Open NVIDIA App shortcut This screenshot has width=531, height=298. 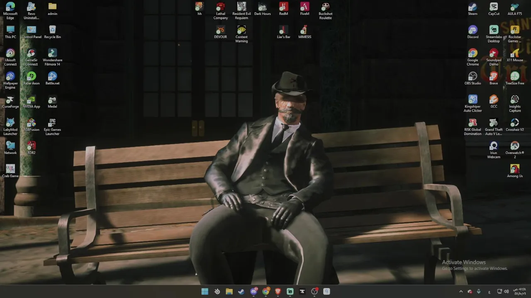pyautogui.click(x=32, y=101)
